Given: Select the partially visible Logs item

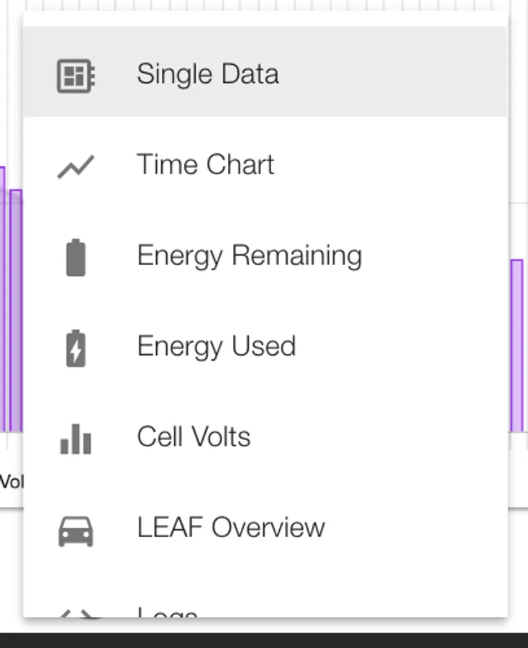Looking at the screenshot, I should (x=167, y=613).
